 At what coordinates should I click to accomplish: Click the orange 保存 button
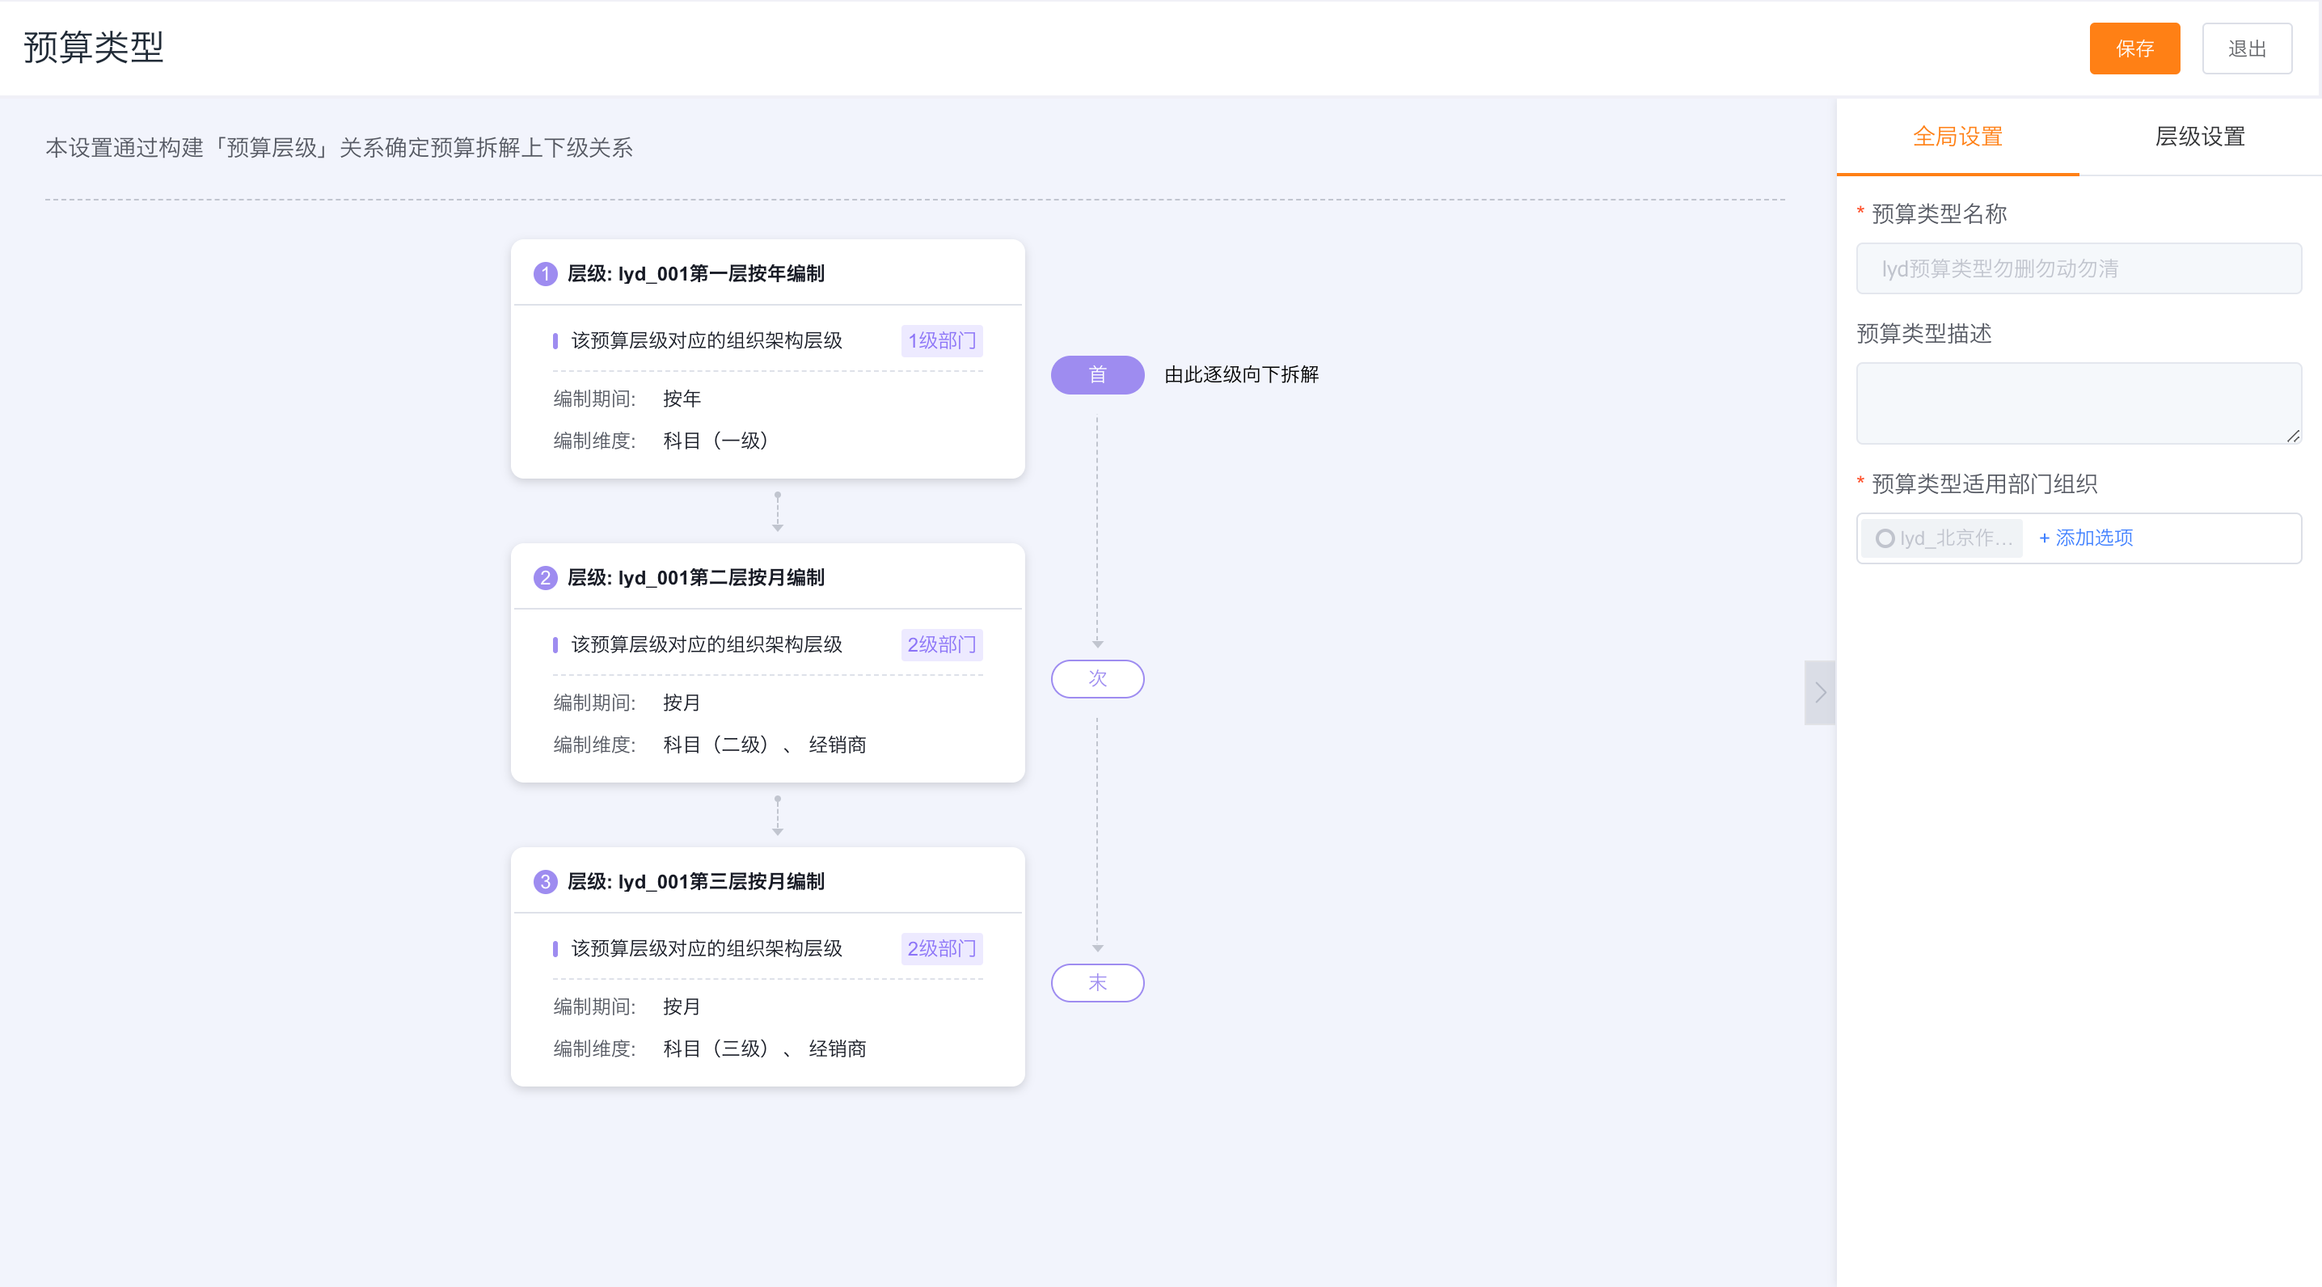click(2134, 49)
